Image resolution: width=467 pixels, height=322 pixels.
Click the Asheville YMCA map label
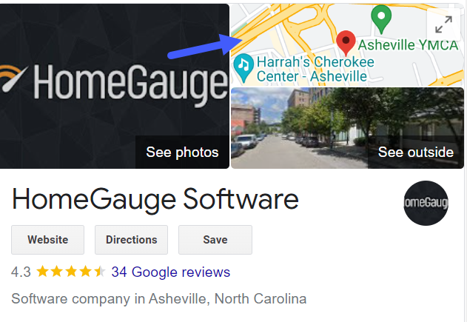[408, 45]
